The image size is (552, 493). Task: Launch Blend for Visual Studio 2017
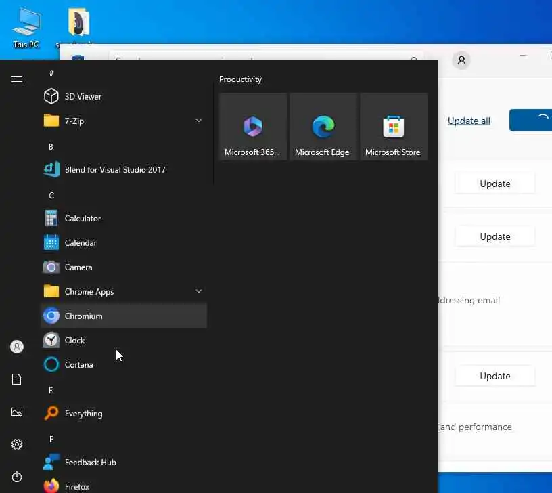click(124, 169)
